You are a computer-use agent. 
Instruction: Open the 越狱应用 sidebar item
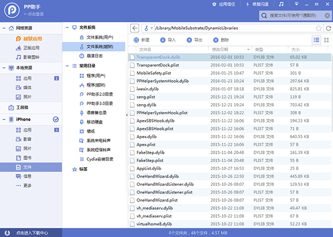tap(32, 39)
